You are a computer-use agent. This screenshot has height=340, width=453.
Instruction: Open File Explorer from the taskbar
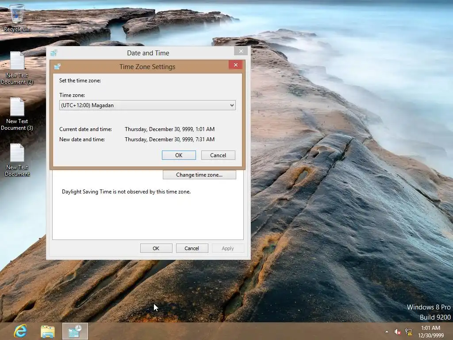pos(48,331)
